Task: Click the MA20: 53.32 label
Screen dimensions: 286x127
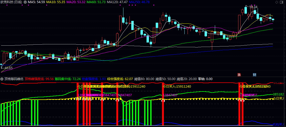Action: [75, 2]
